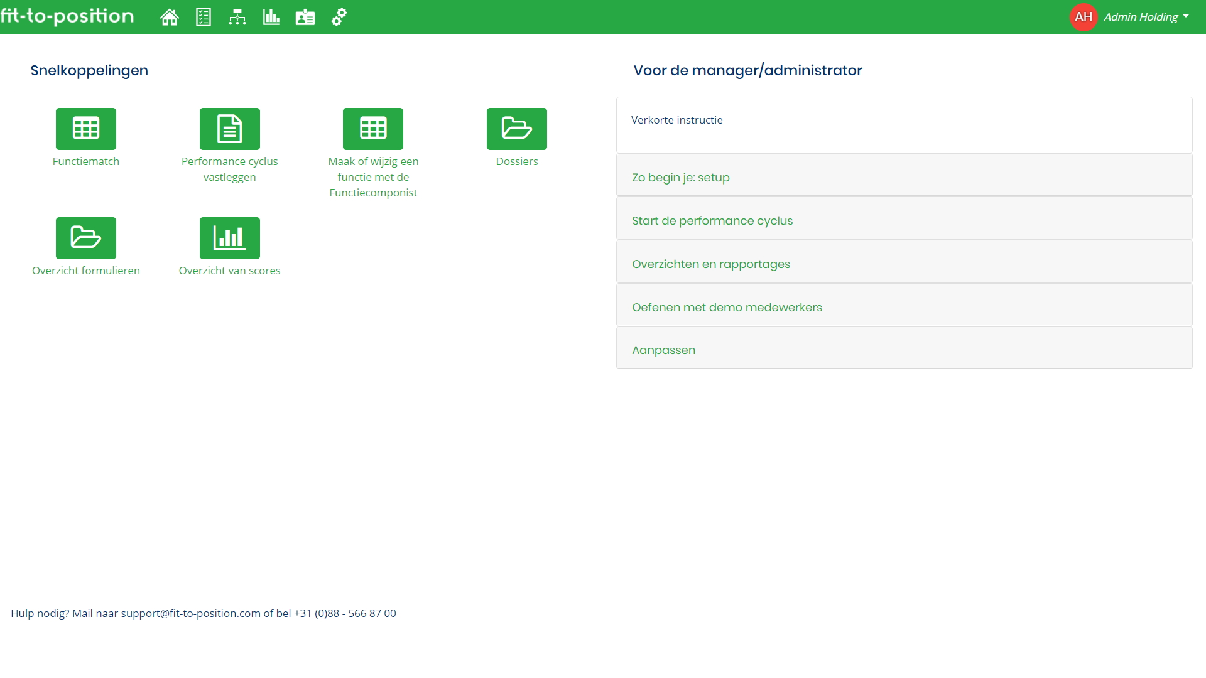Open the home icon in the top bar
This screenshot has height=678, width=1206.
[170, 17]
